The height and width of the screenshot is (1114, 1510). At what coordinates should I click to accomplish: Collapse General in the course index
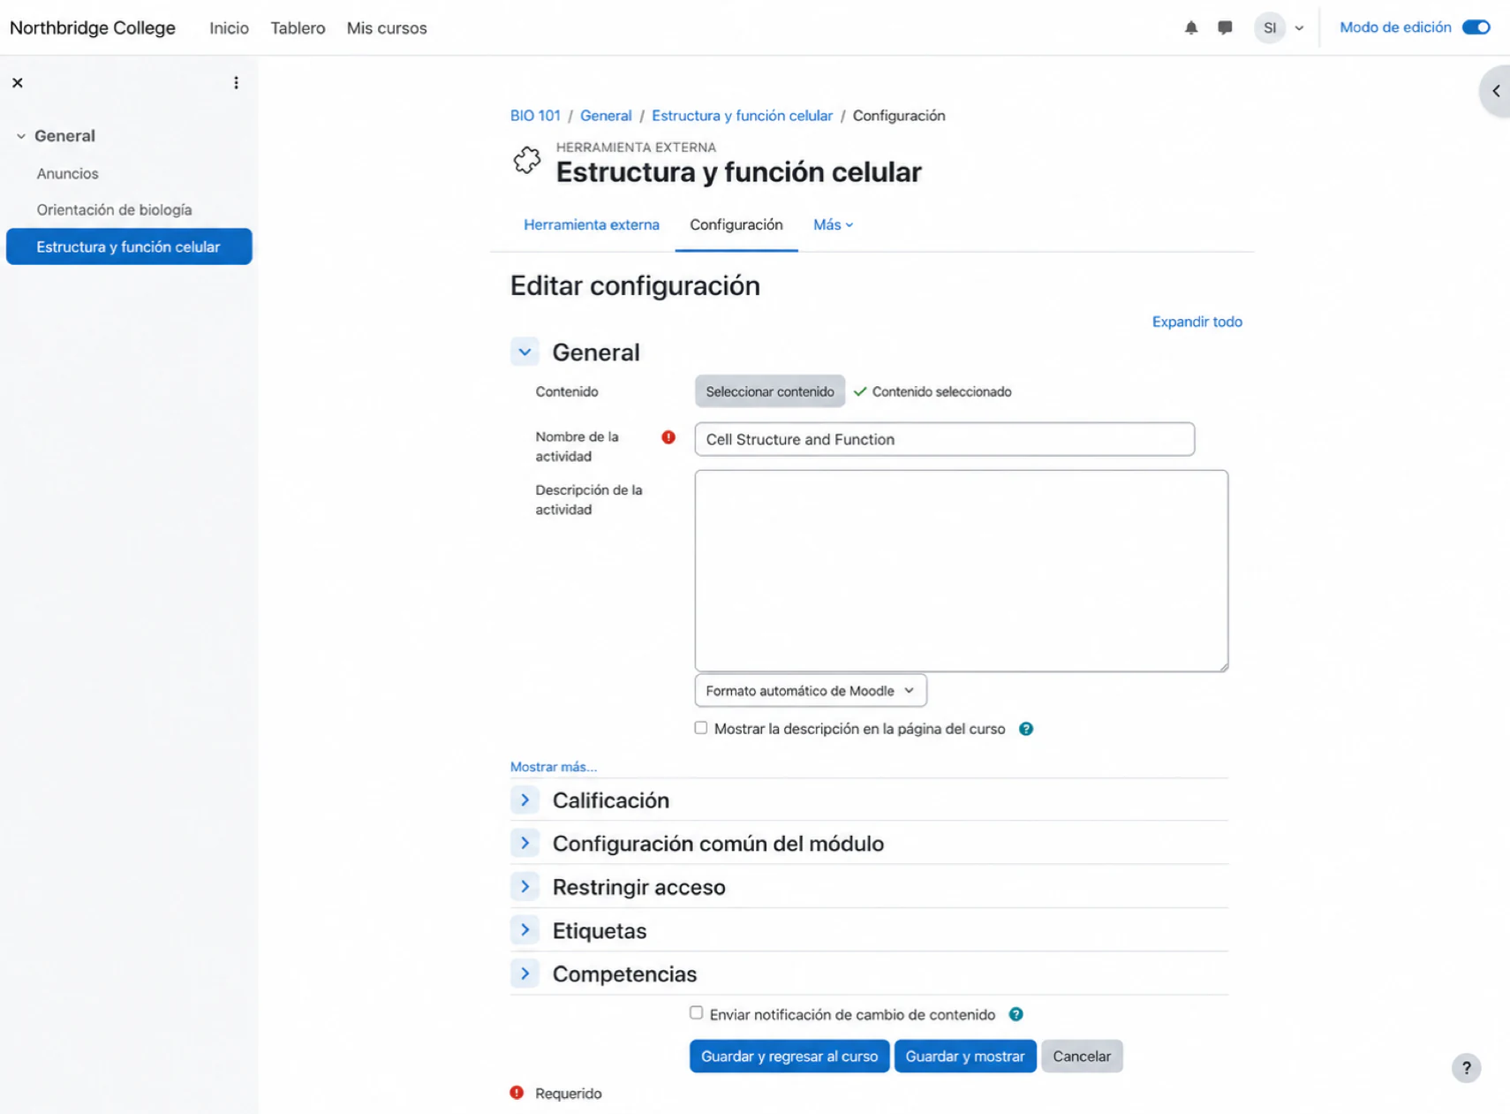(x=21, y=136)
